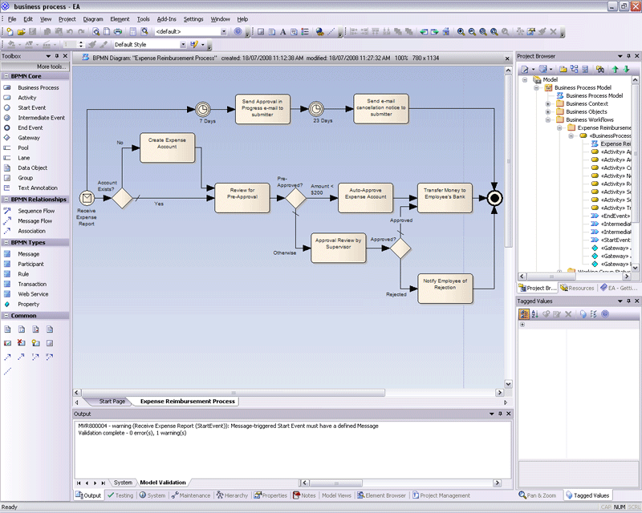Open the Default Style dropdown
This screenshot has width=642, height=513.
point(184,45)
